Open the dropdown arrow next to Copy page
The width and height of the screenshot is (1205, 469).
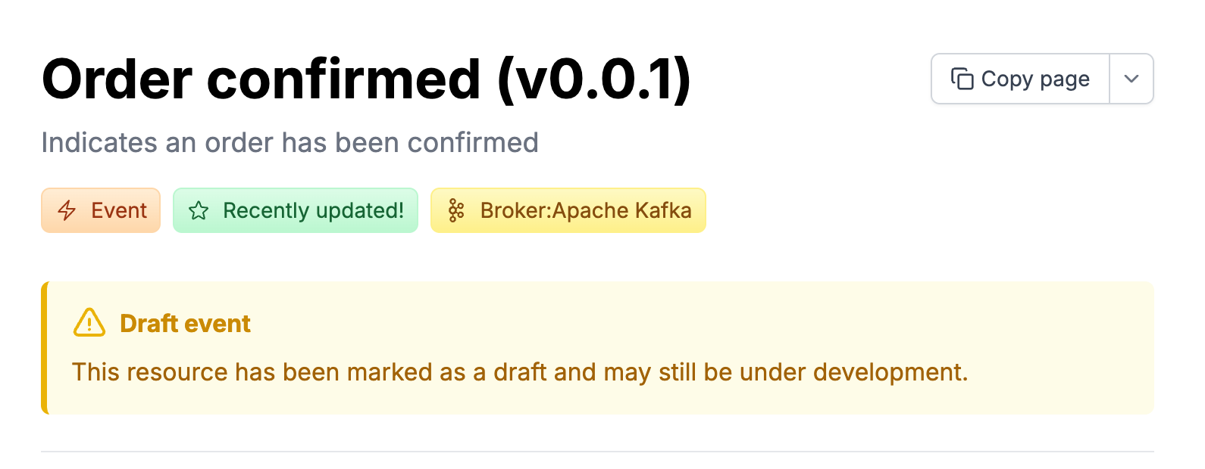tap(1131, 79)
